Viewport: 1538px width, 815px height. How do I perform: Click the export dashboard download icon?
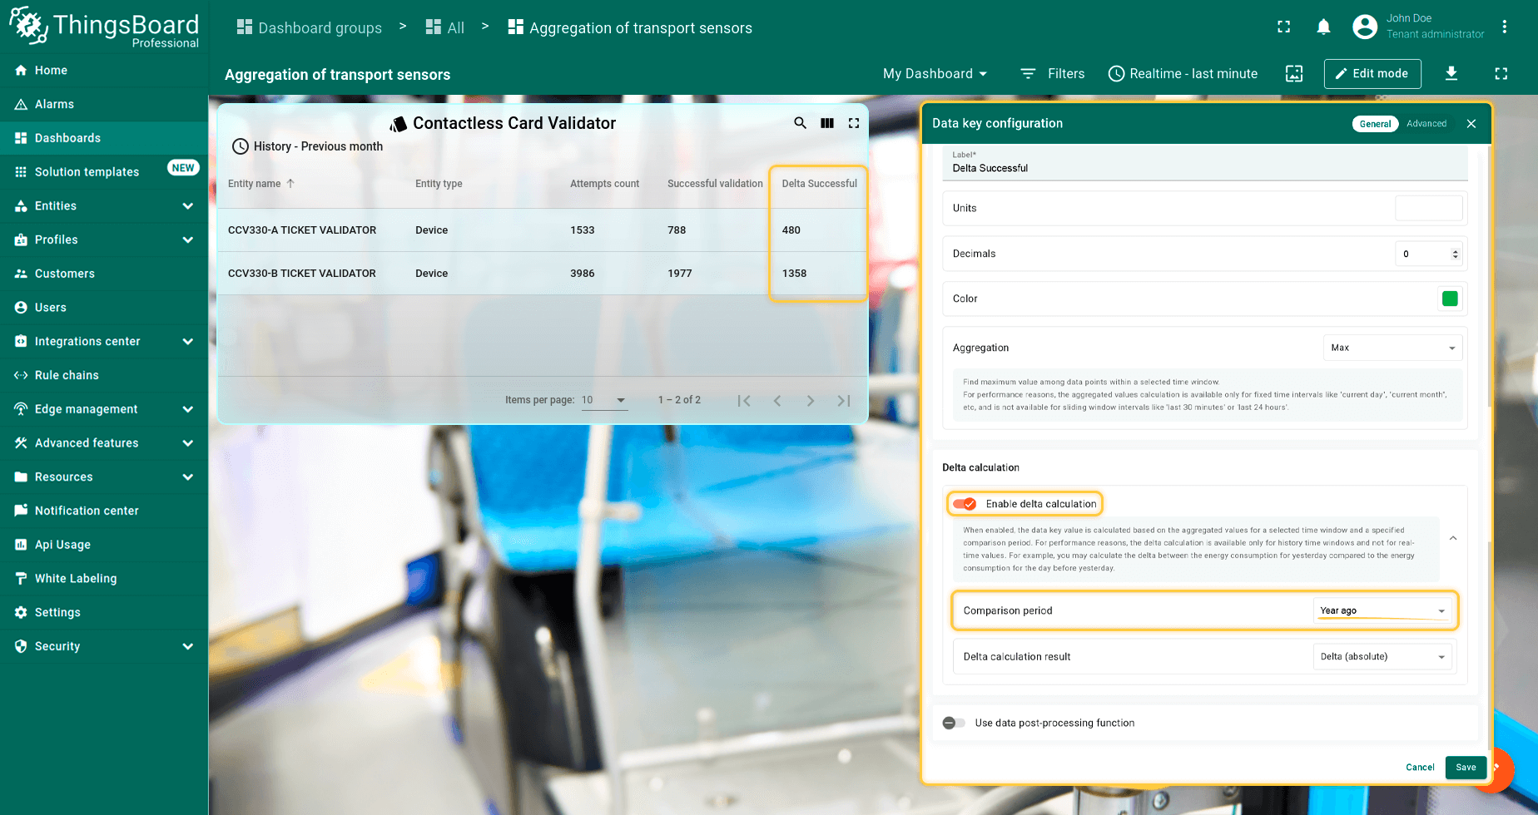[1451, 74]
